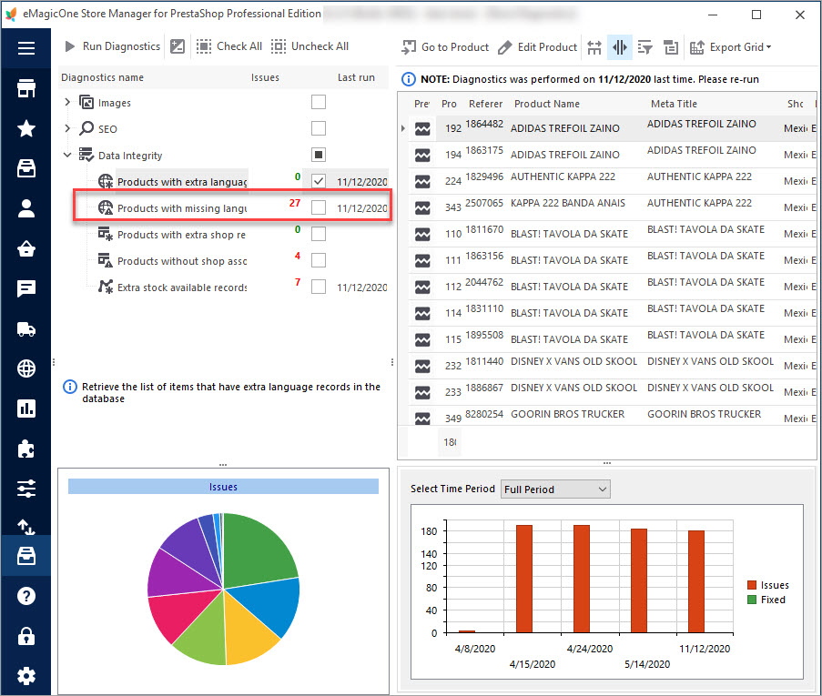Image resolution: width=822 pixels, height=696 pixels.
Task: Open the reports bar chart sidebar icon
Action: (x=26, y=409)
